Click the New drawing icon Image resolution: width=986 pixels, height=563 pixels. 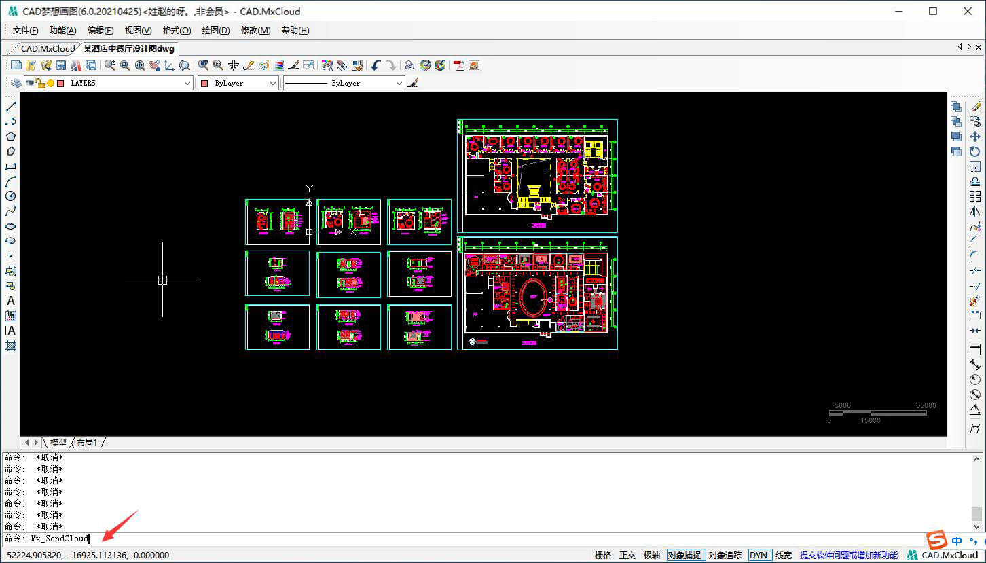(16, 65)
